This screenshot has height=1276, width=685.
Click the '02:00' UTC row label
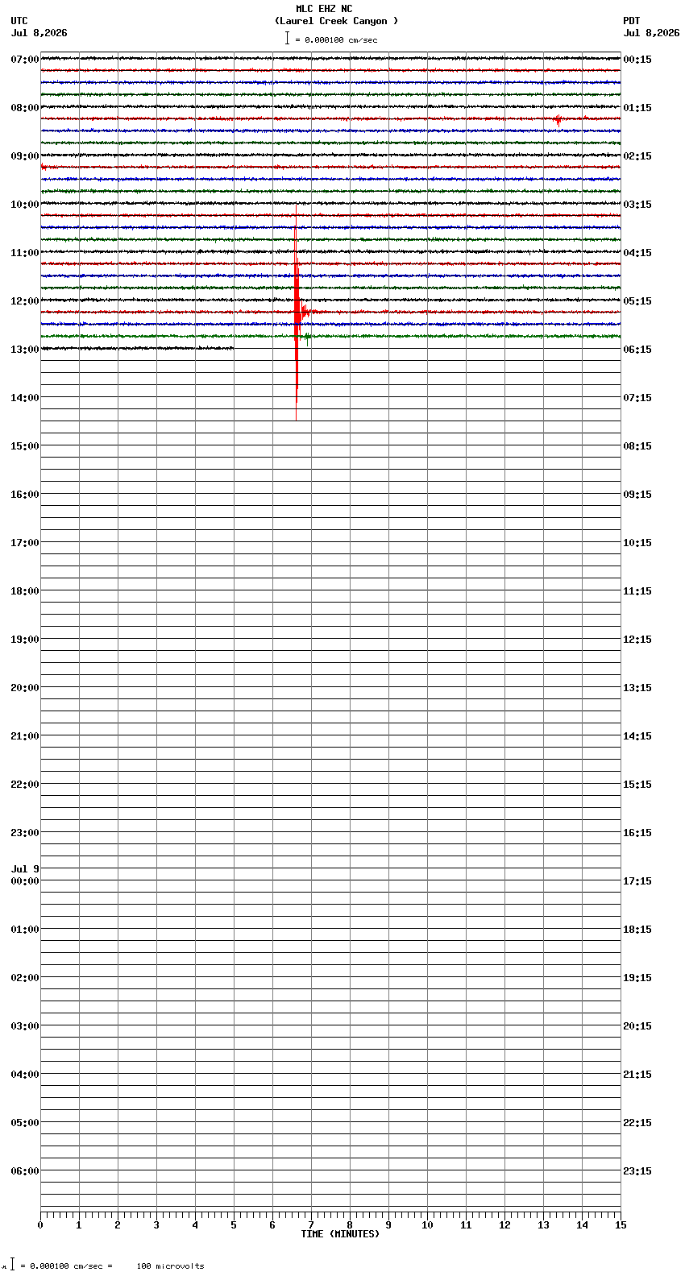25,977
